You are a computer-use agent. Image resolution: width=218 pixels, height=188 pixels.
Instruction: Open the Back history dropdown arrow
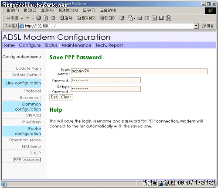[x=22, y=18]
